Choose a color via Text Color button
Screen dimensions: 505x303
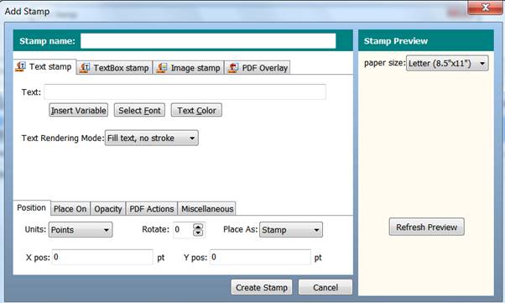[196, 110]
